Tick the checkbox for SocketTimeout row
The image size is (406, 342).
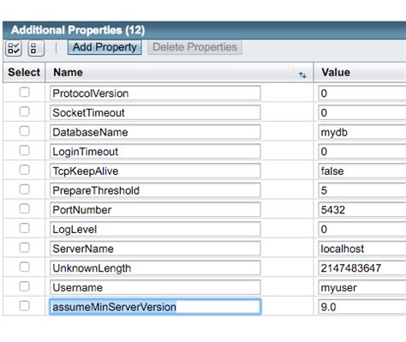tap(24, 111)
